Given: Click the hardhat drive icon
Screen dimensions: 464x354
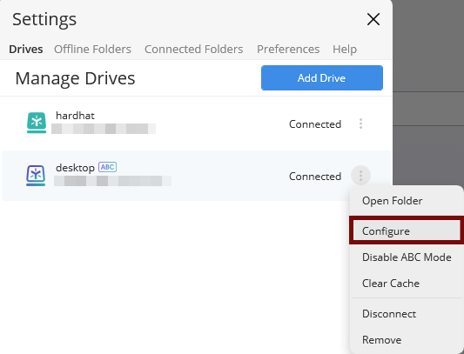Looking at the screenshot, I should (37, 123).
